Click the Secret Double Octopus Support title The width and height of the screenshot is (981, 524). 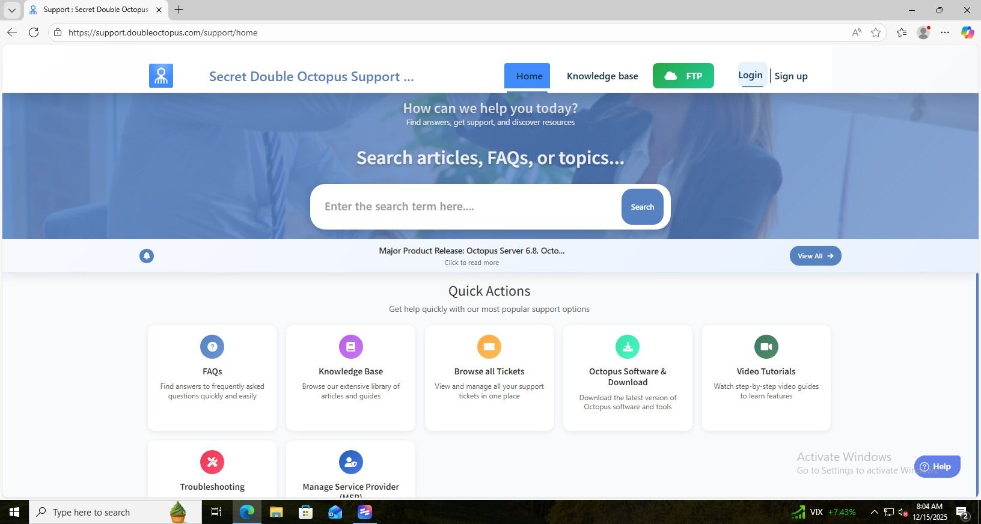tap(311, 76)
